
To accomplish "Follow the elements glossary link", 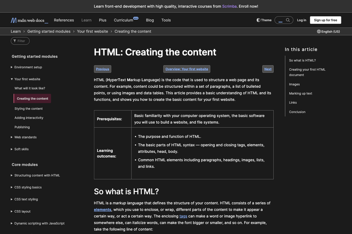I will [x=103, y=210].
